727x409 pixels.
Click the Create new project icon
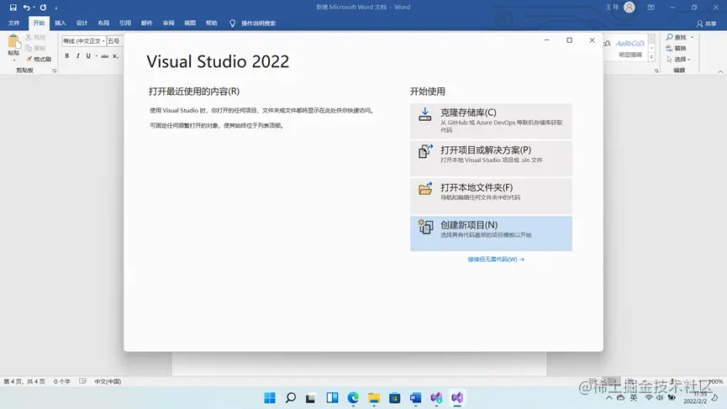(425, 227)
